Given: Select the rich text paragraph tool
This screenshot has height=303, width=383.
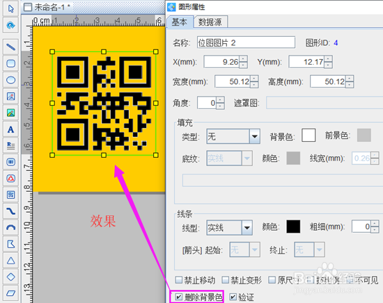Looking at the screenshot, I should point(10,145).
